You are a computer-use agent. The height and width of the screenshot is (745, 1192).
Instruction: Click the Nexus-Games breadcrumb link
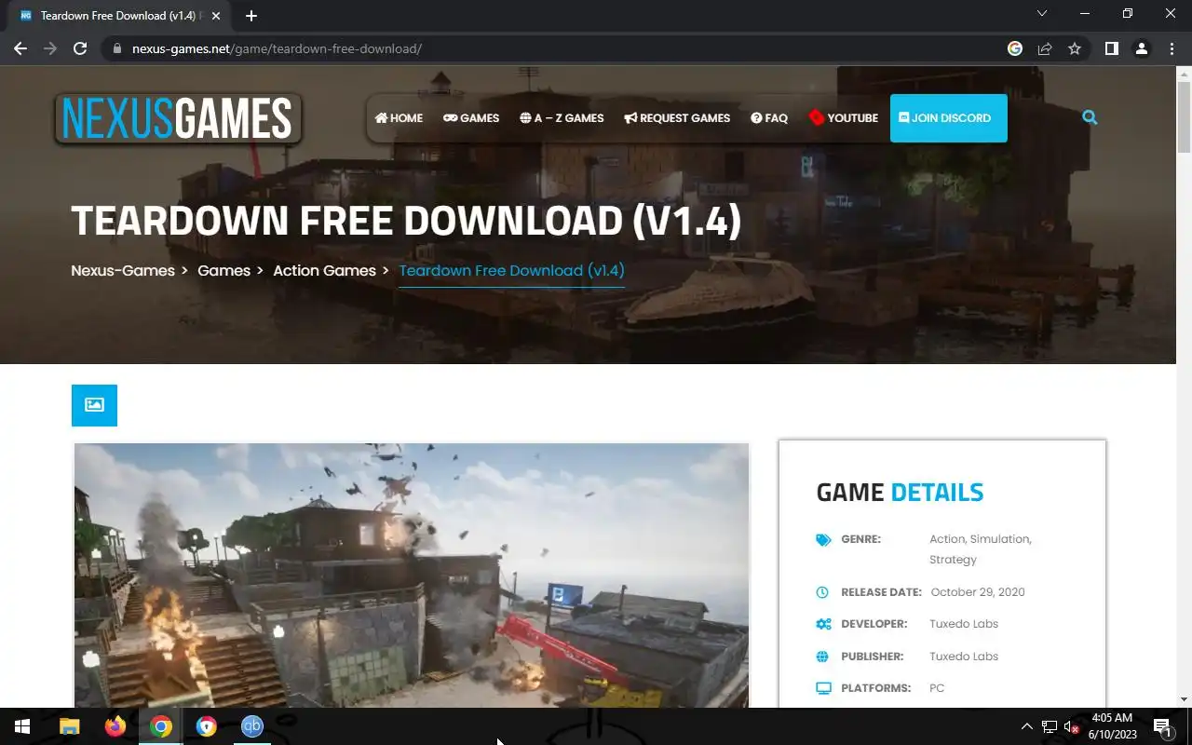pyautogui.click(x=123, y=270)
